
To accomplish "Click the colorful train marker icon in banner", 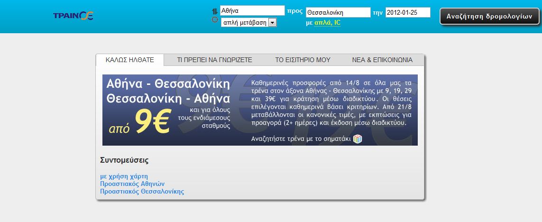I will pyautogui.click(x=358, y=139).
